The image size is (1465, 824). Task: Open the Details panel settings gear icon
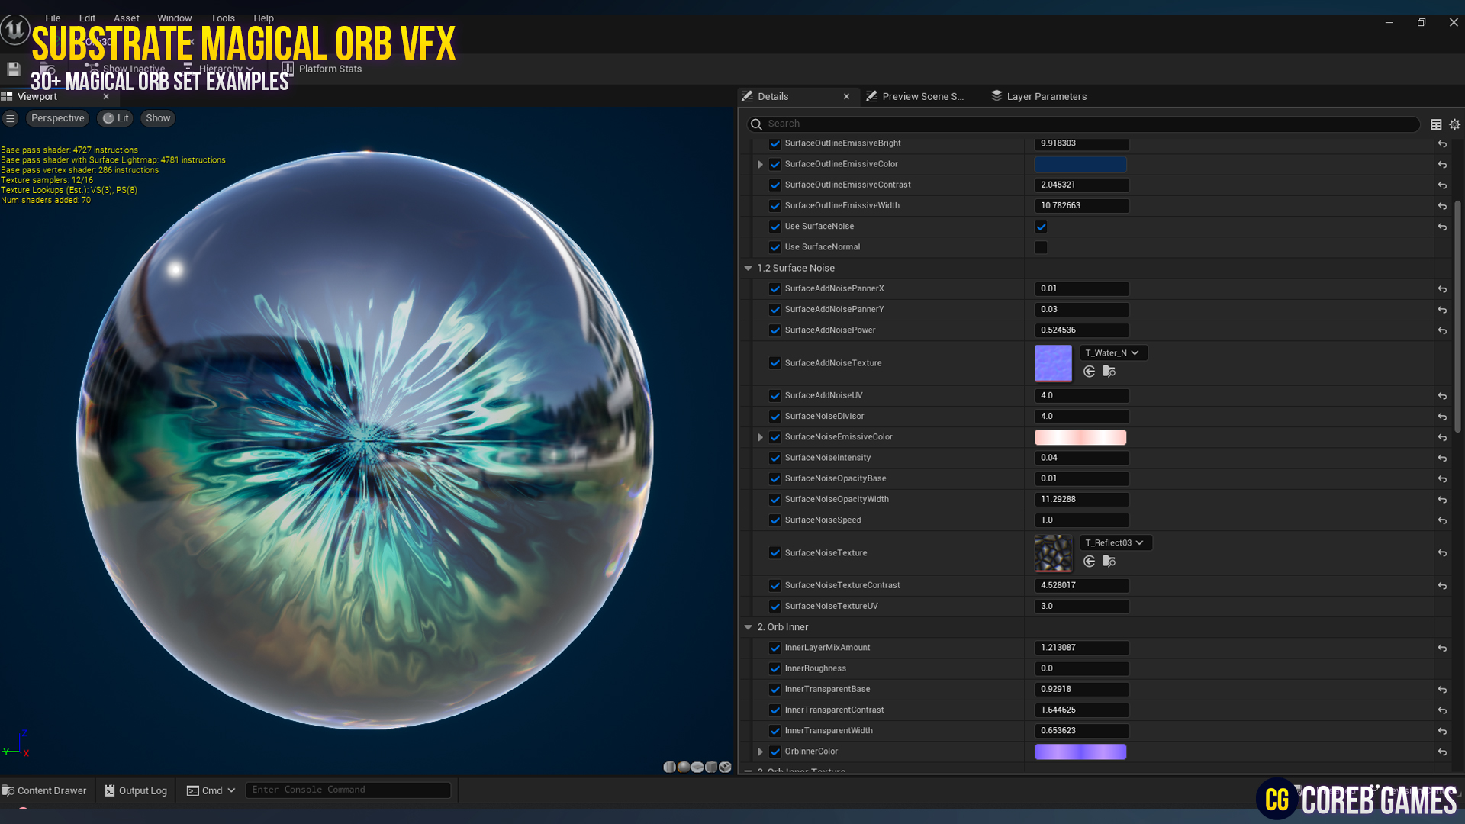click(1454, 124)
